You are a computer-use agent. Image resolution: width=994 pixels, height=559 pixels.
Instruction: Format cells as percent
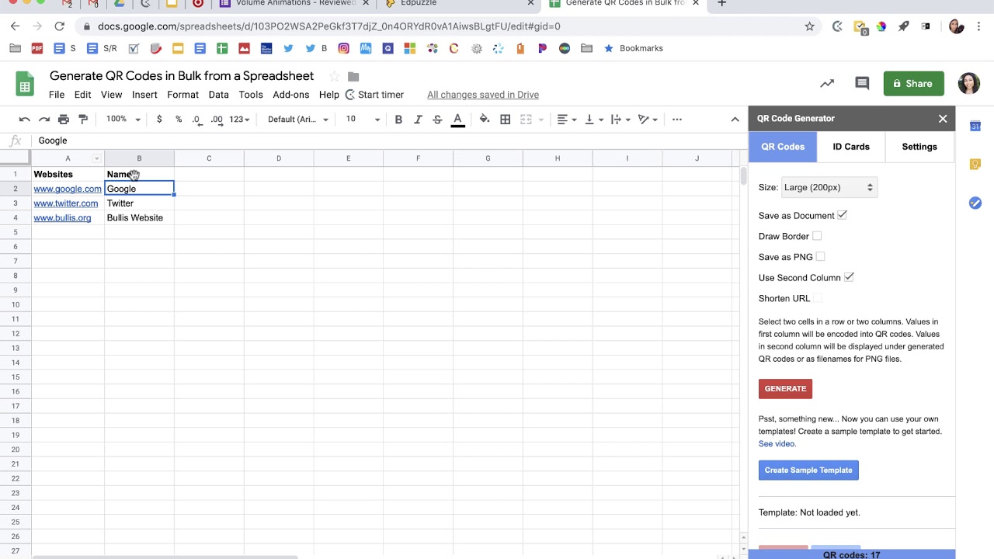tap(179, 120)
